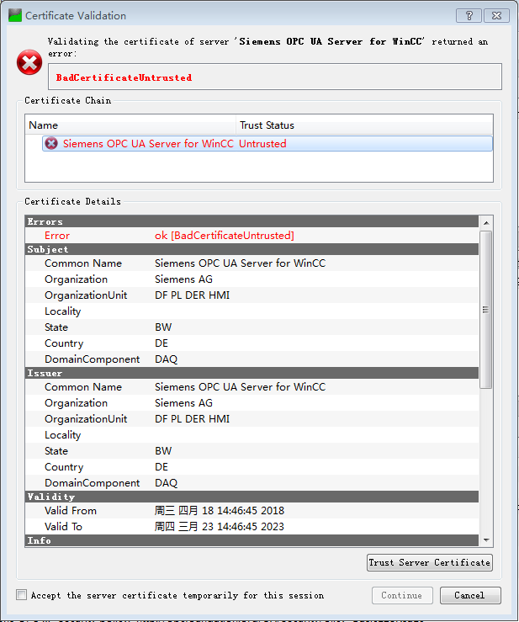This screenshot has height=622, width=519.
Task: Click the Certificate Validation title bar app icon
Action: tap(14, 15)
